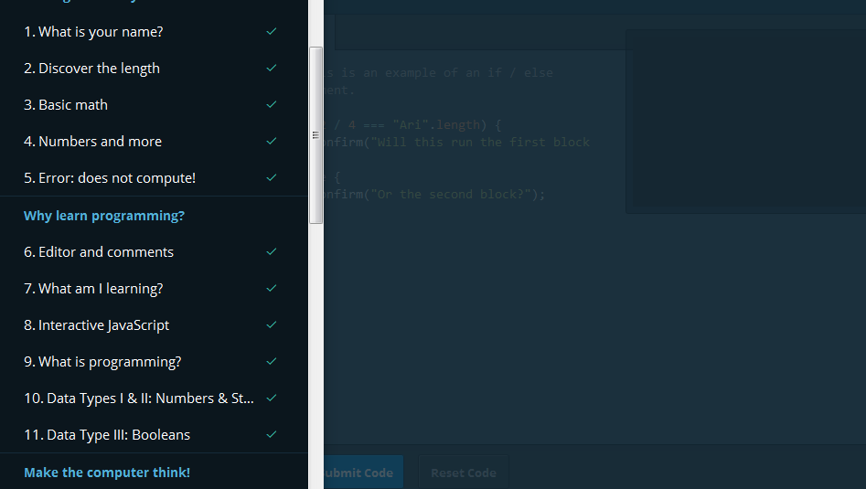
Task: Click checkmark icon beside Interactive JavaScript
Action: tap(272, 324)
